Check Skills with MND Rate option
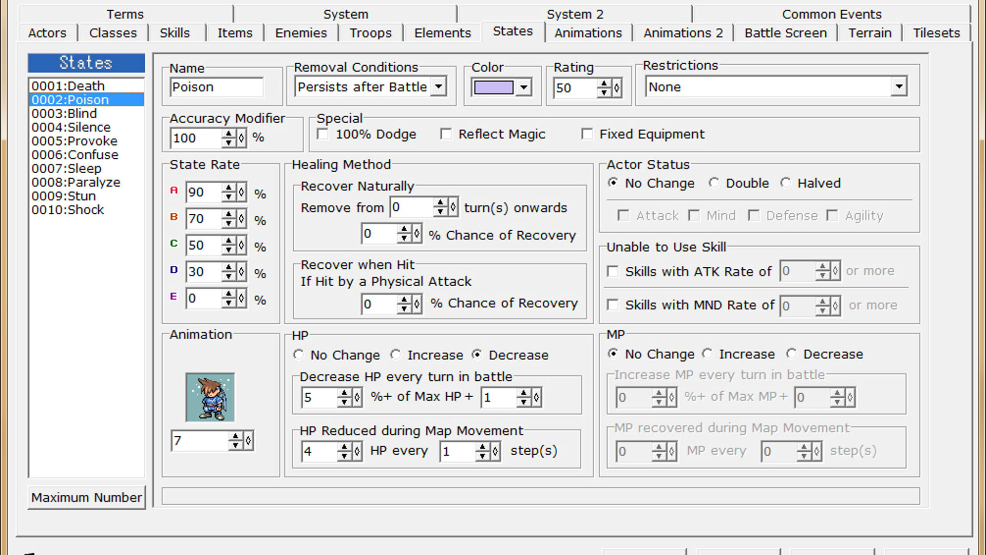Viewport: 986px width, 555px height. click(x=613, y=305)
